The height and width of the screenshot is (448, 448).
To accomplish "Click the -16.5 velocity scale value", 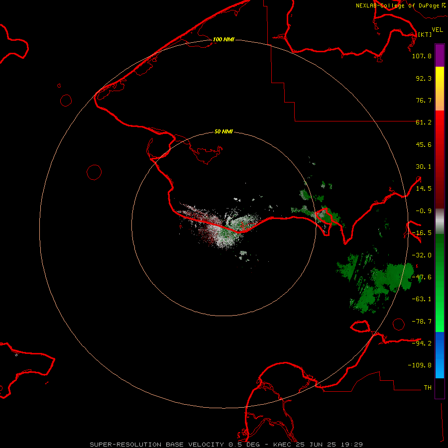I will [x=422, y=233].
